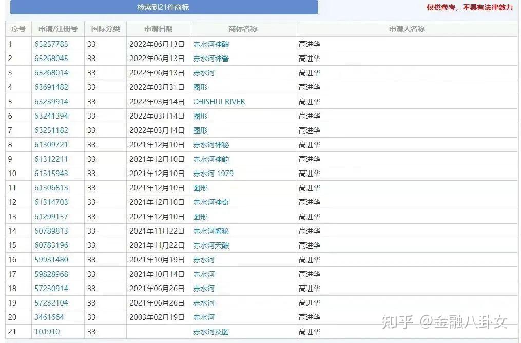Select date cell 2022年03月31日
Image resolution: width=521 pixels, height=343 pixels.
pos(157,87)
